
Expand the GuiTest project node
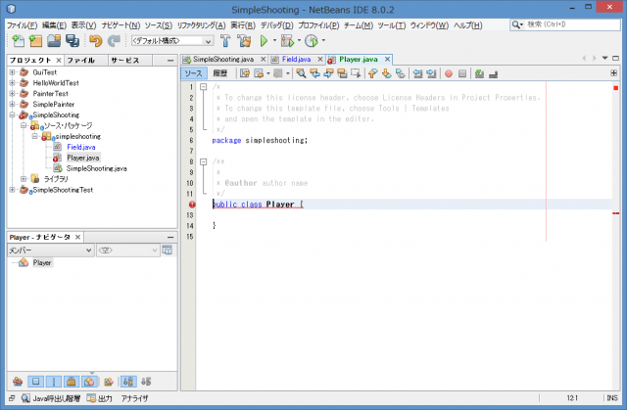click(12, 72)
